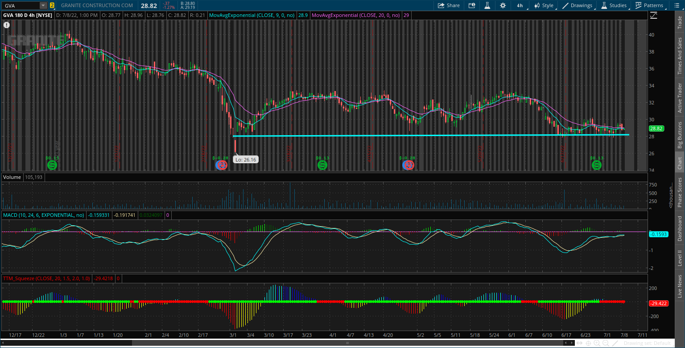Click the green dollar dividend marker near 6/17
This screenshot has width=685, height=348.
(x=597, y=165)
